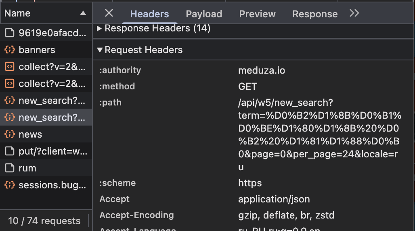Viewport: 415px width, 231px height.
Task: Click the document icon next to rum
Action: (x=10, y=168)
